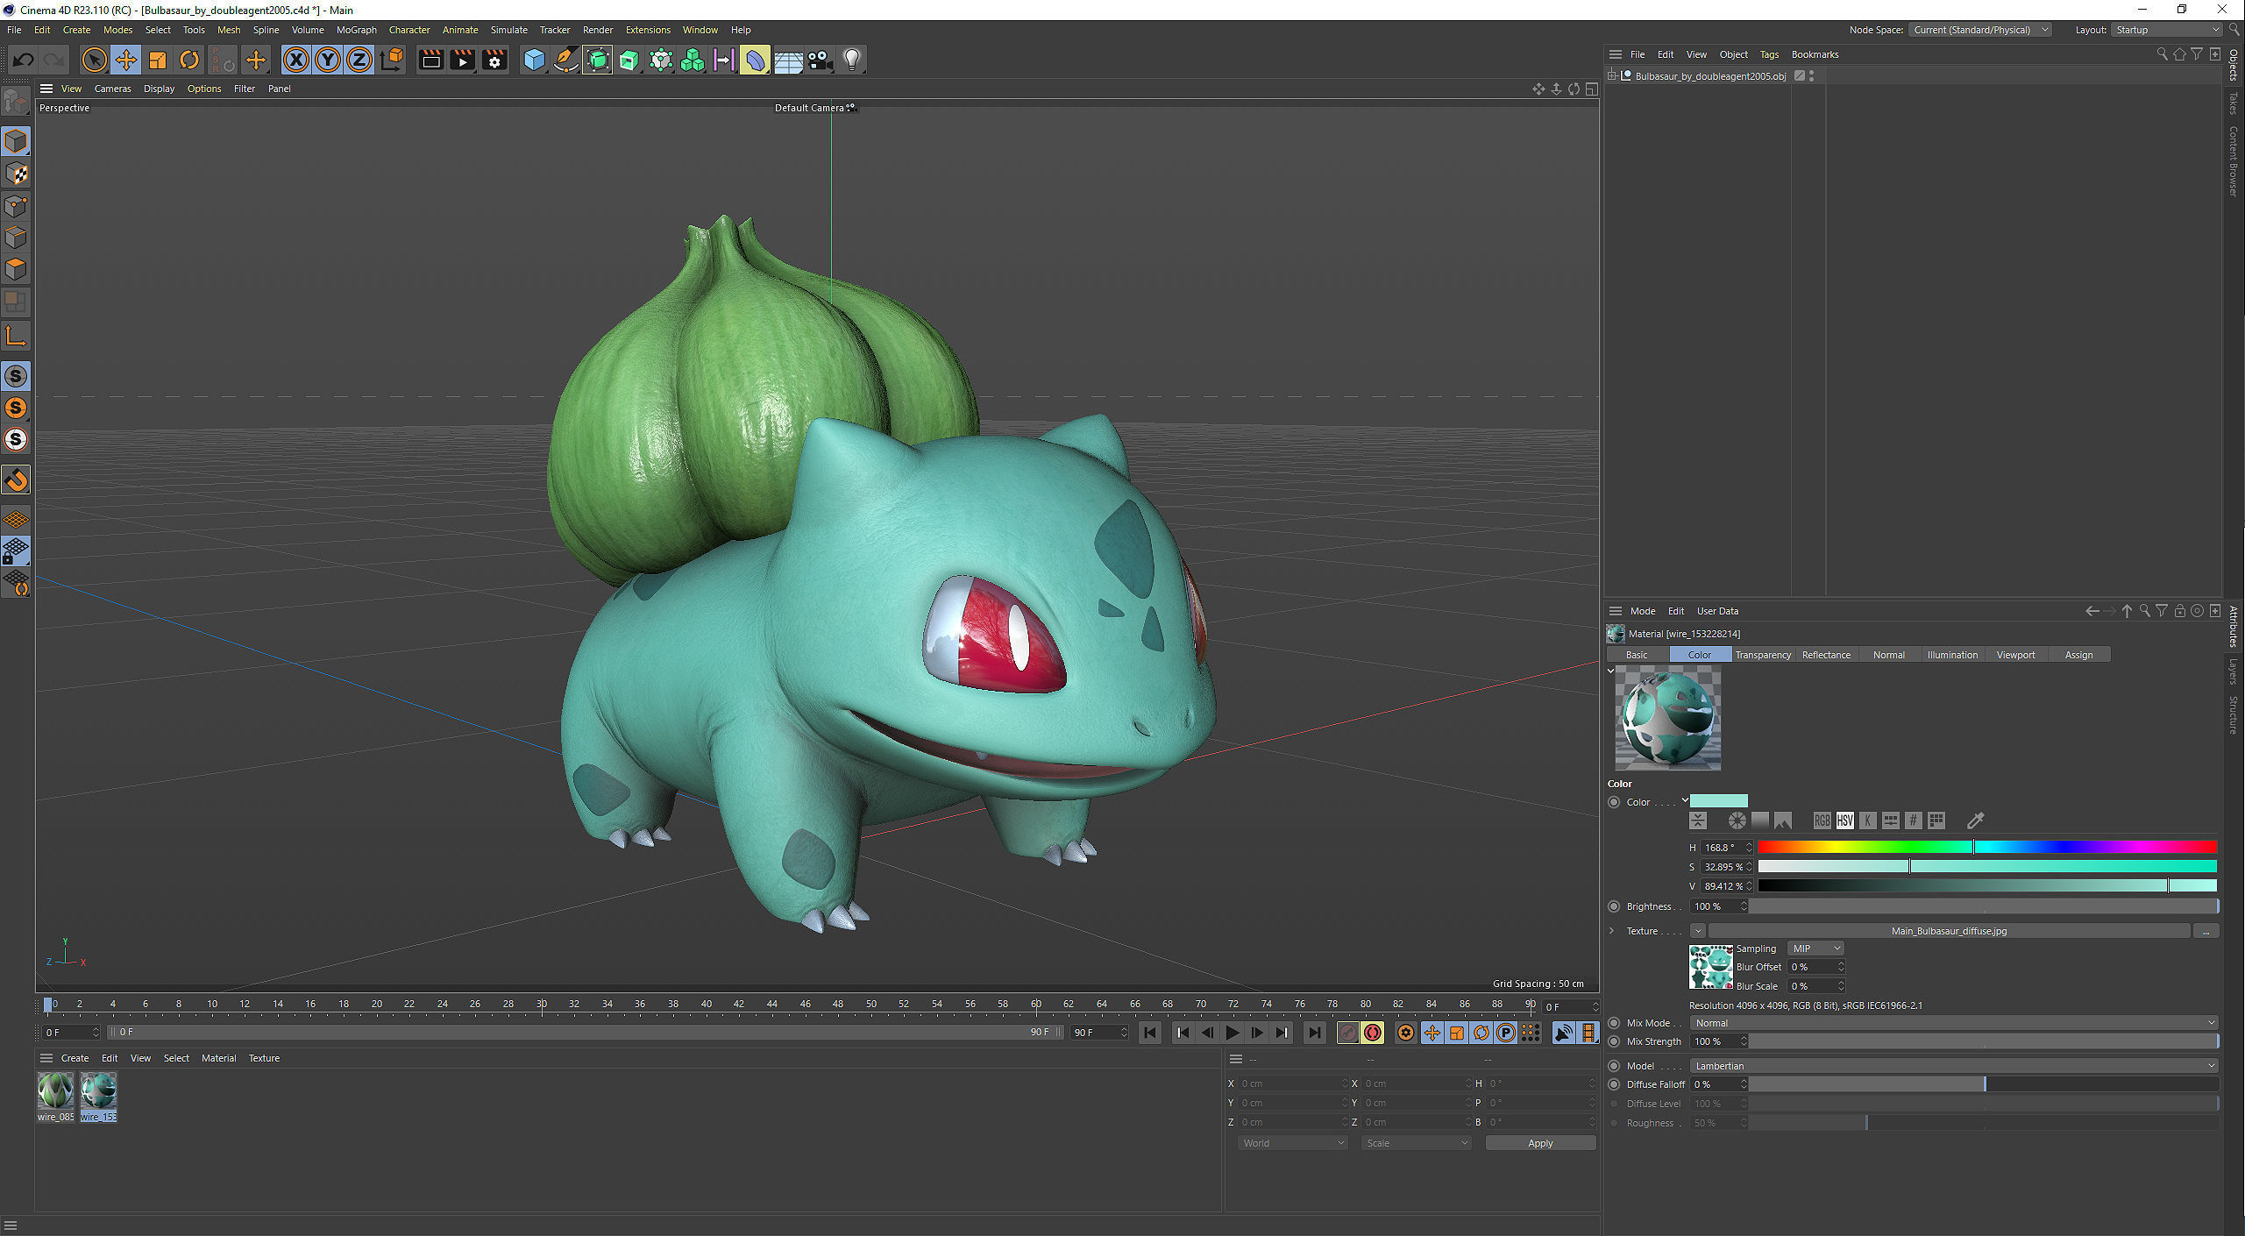Image resolution: width=2245 pixels, height=1236 pixels.
Task: Open Layout Startup dropdown
Action: (x=2166, y=30)
